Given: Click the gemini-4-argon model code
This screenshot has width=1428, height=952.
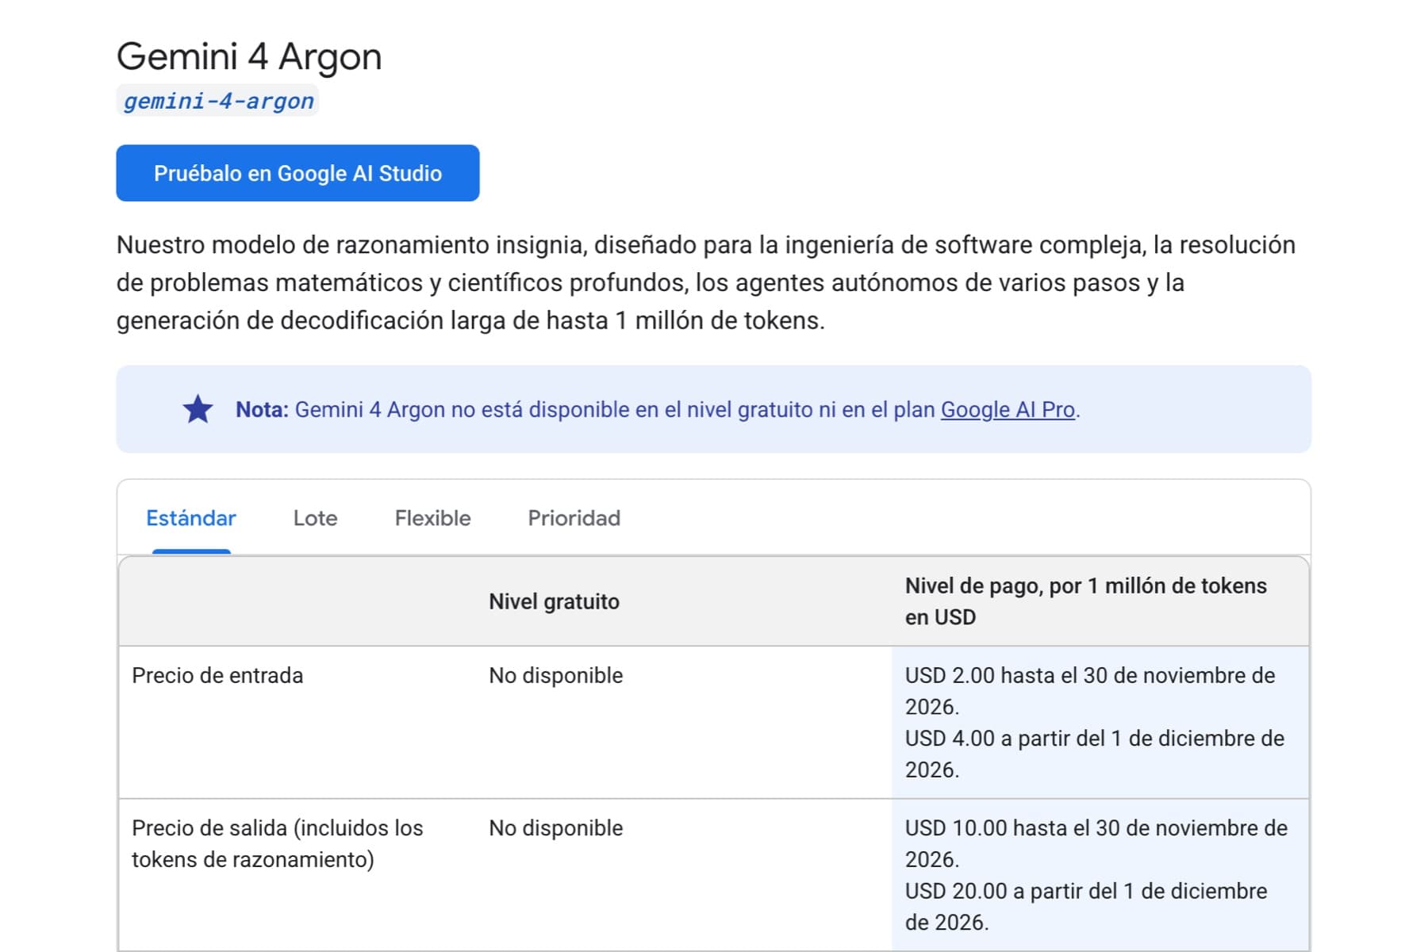Looking at the screenshot, I should [218, 101].
